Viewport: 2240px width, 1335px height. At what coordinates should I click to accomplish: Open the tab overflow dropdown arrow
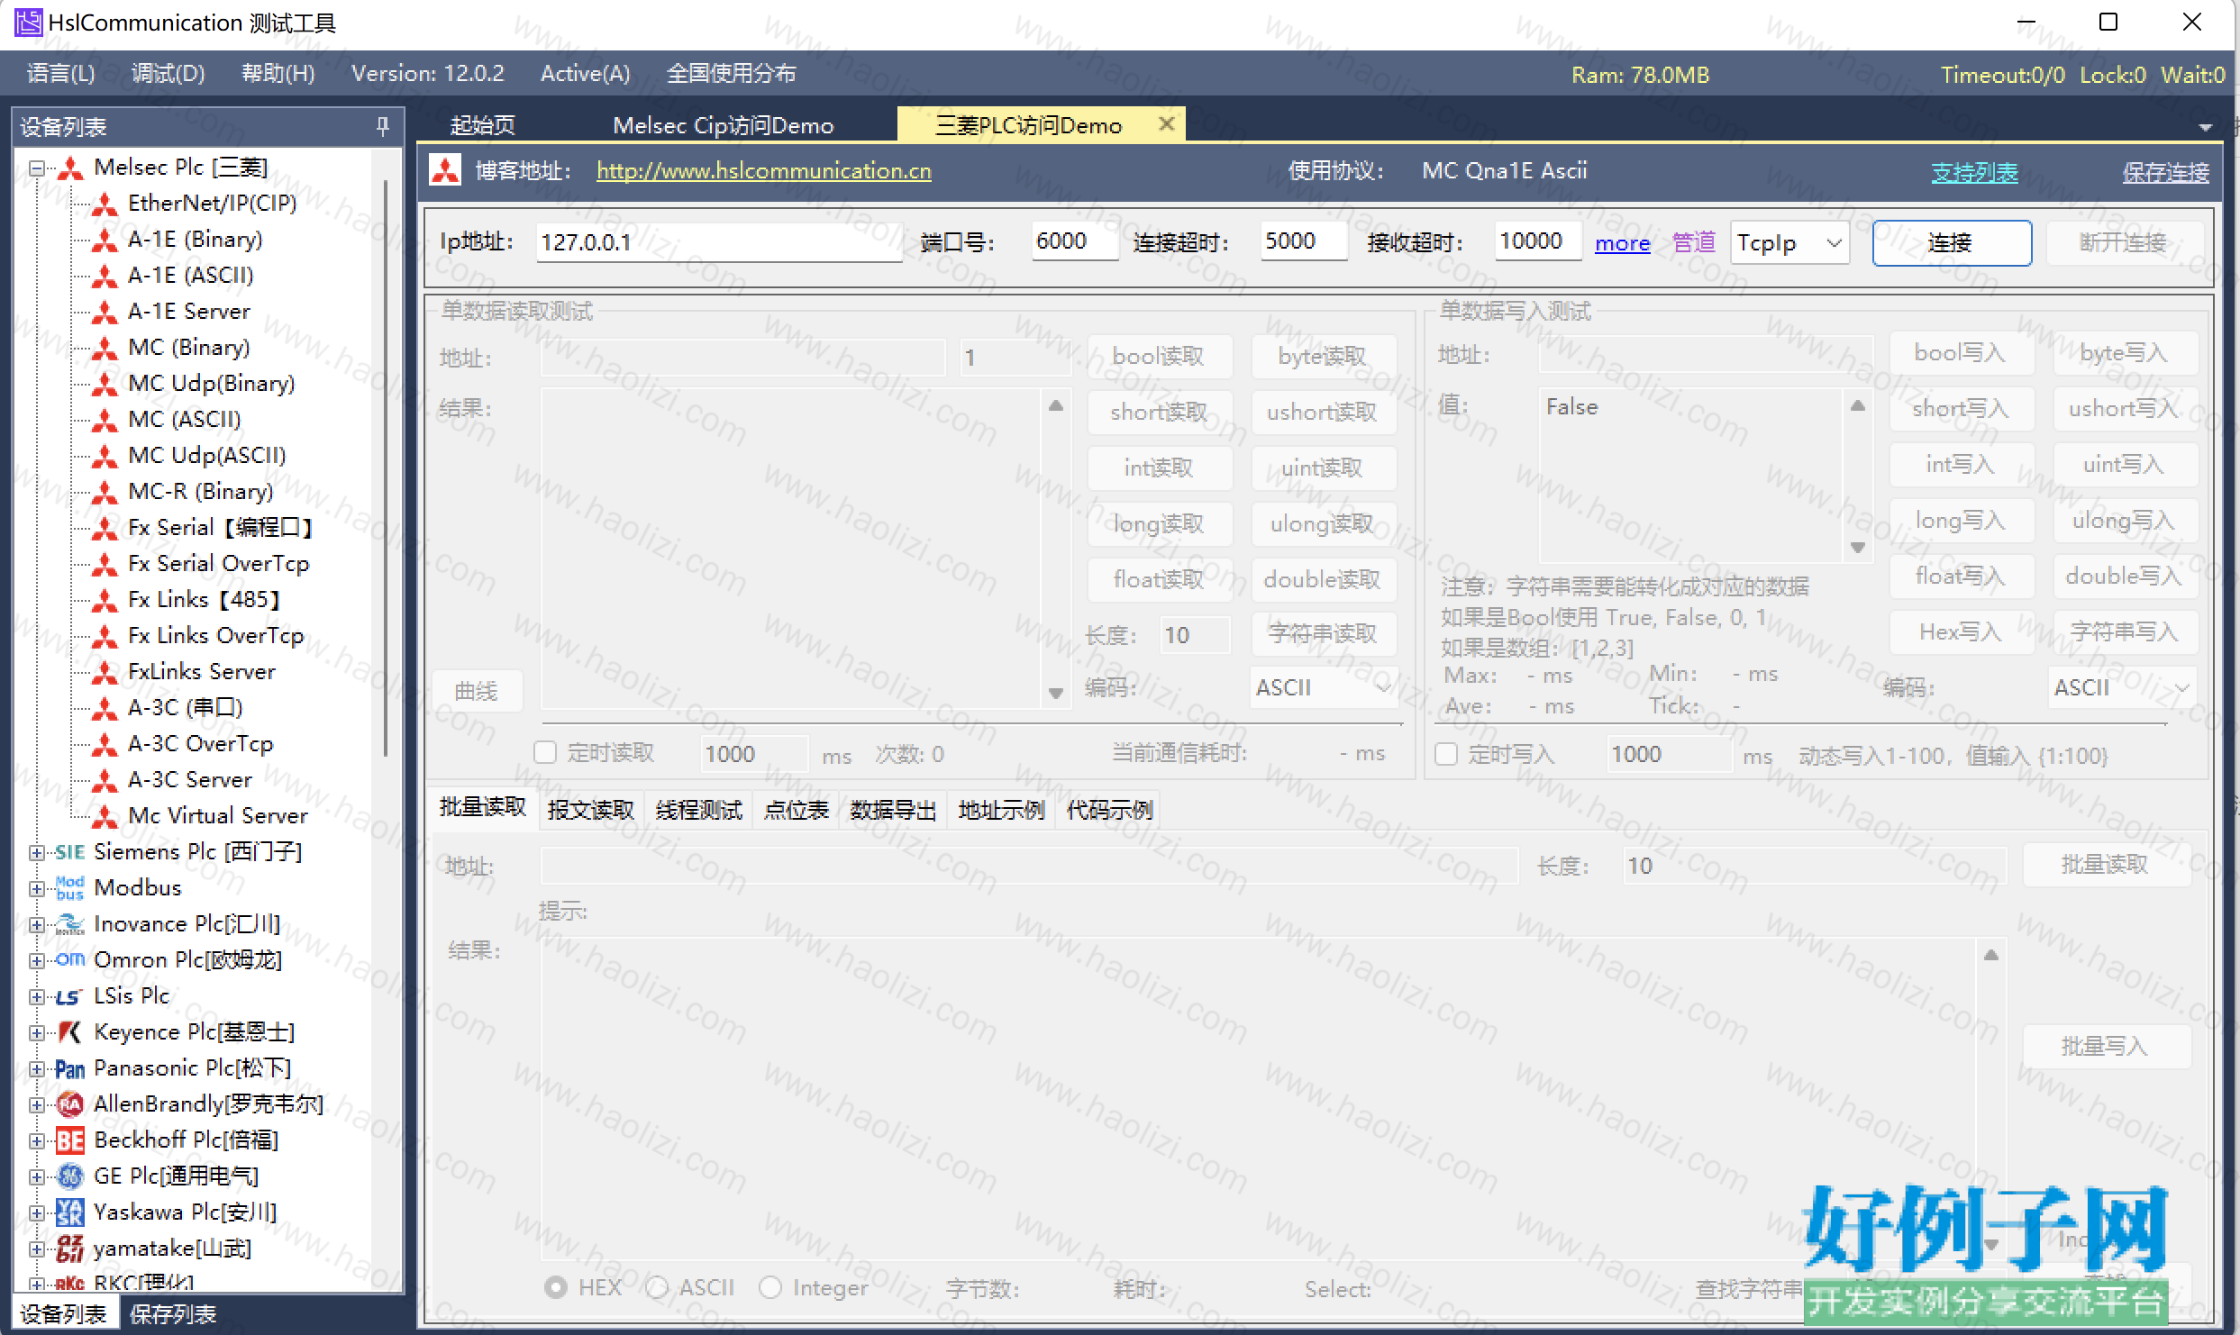(2205, 127)
